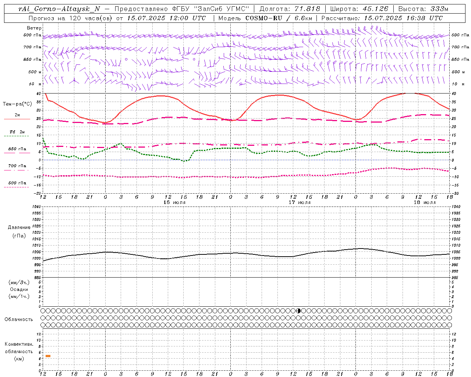Click the Широта: 45.126 value
The image size is (471, 377).
359,9
